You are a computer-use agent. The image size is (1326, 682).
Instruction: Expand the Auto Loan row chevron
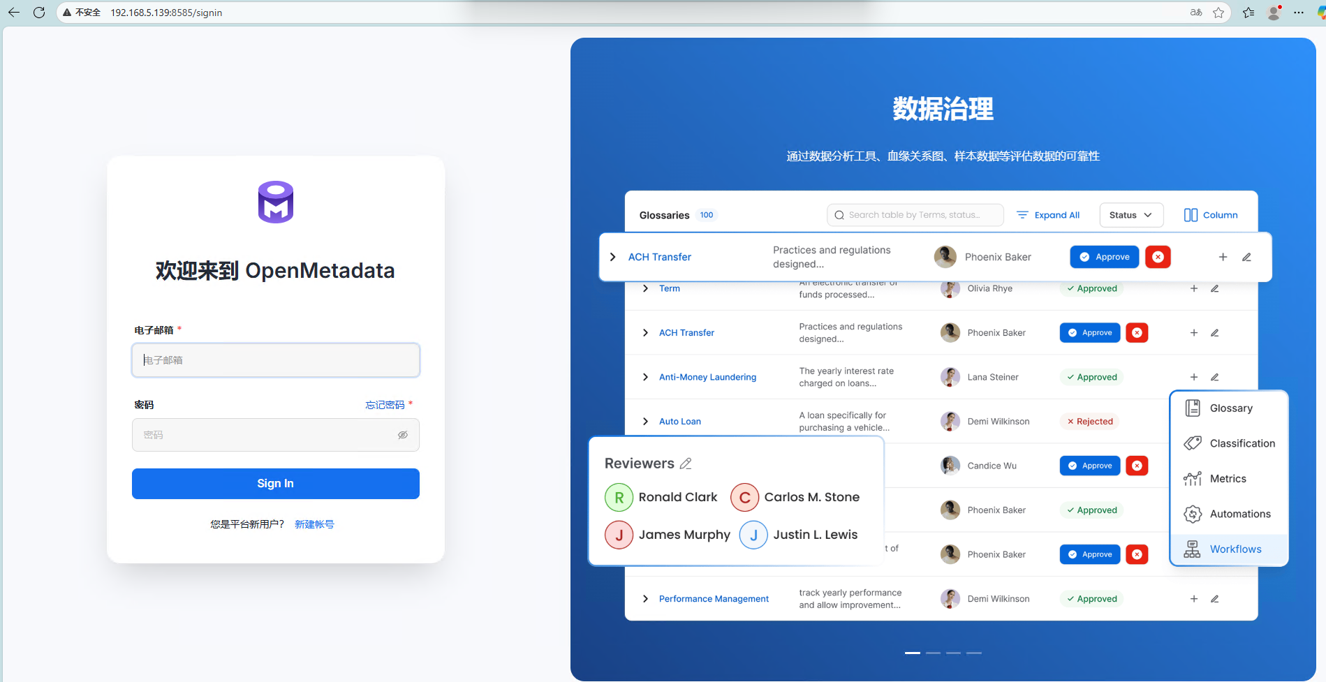(645, 422)
